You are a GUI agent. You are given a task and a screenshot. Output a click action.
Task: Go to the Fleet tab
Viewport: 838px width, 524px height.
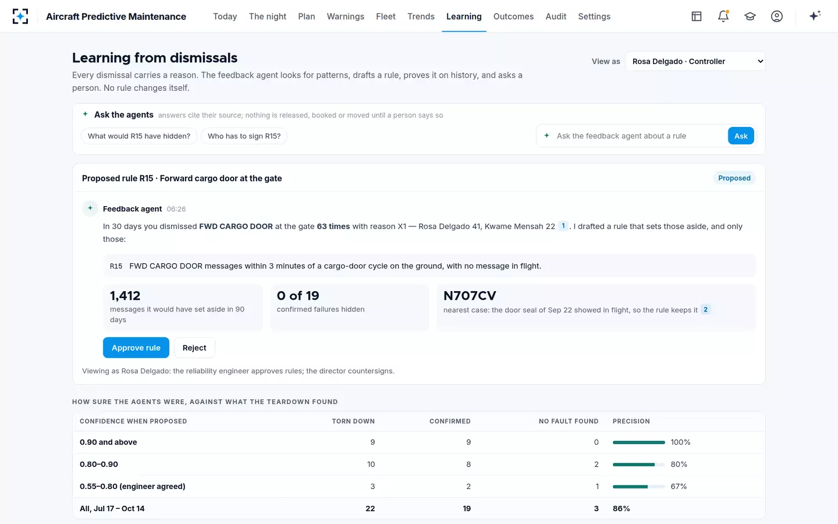(x=386, y=16)
